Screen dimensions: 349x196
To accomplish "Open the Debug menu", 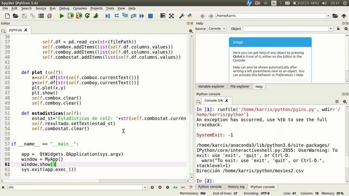I will tap(64, 8).
